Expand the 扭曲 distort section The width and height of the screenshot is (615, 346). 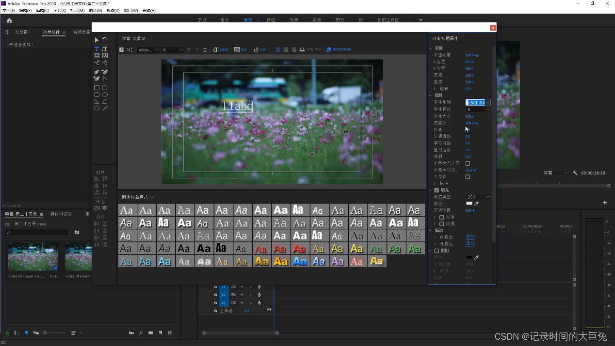pyautogui.click(x=435, y=184)
